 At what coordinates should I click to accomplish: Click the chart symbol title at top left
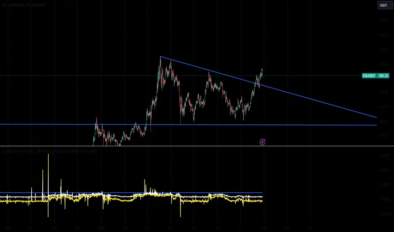click(24, 5)
